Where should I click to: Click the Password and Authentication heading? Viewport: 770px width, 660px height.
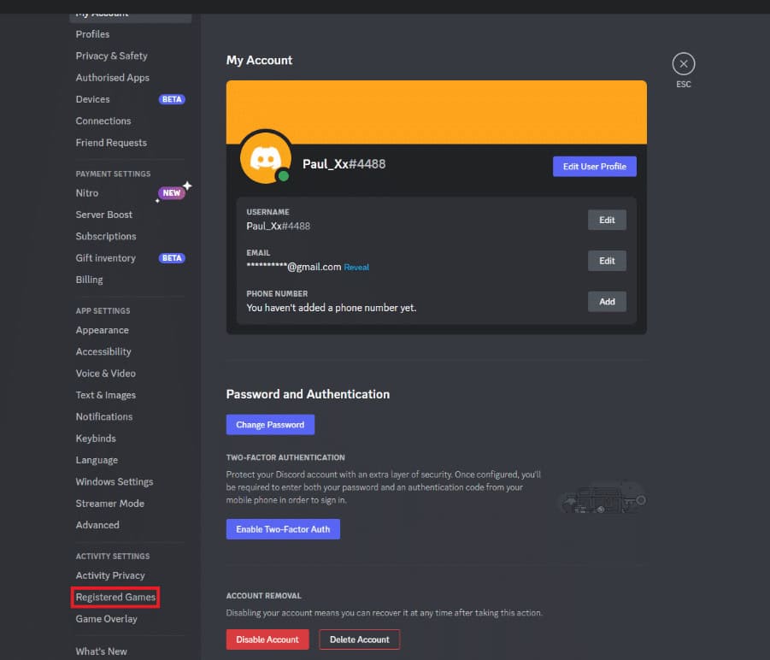pyautogui.click(x=308, y=394)
